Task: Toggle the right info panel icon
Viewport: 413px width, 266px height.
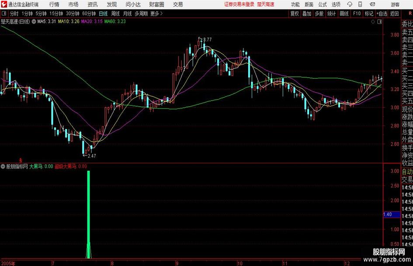Action: pos(379,22)
